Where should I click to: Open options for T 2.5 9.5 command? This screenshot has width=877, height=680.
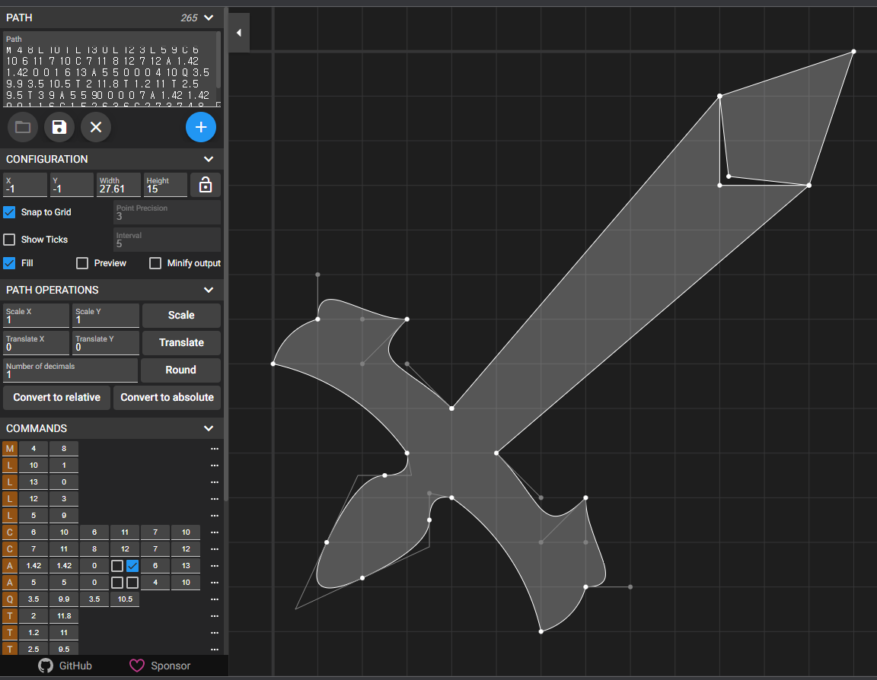214,650
